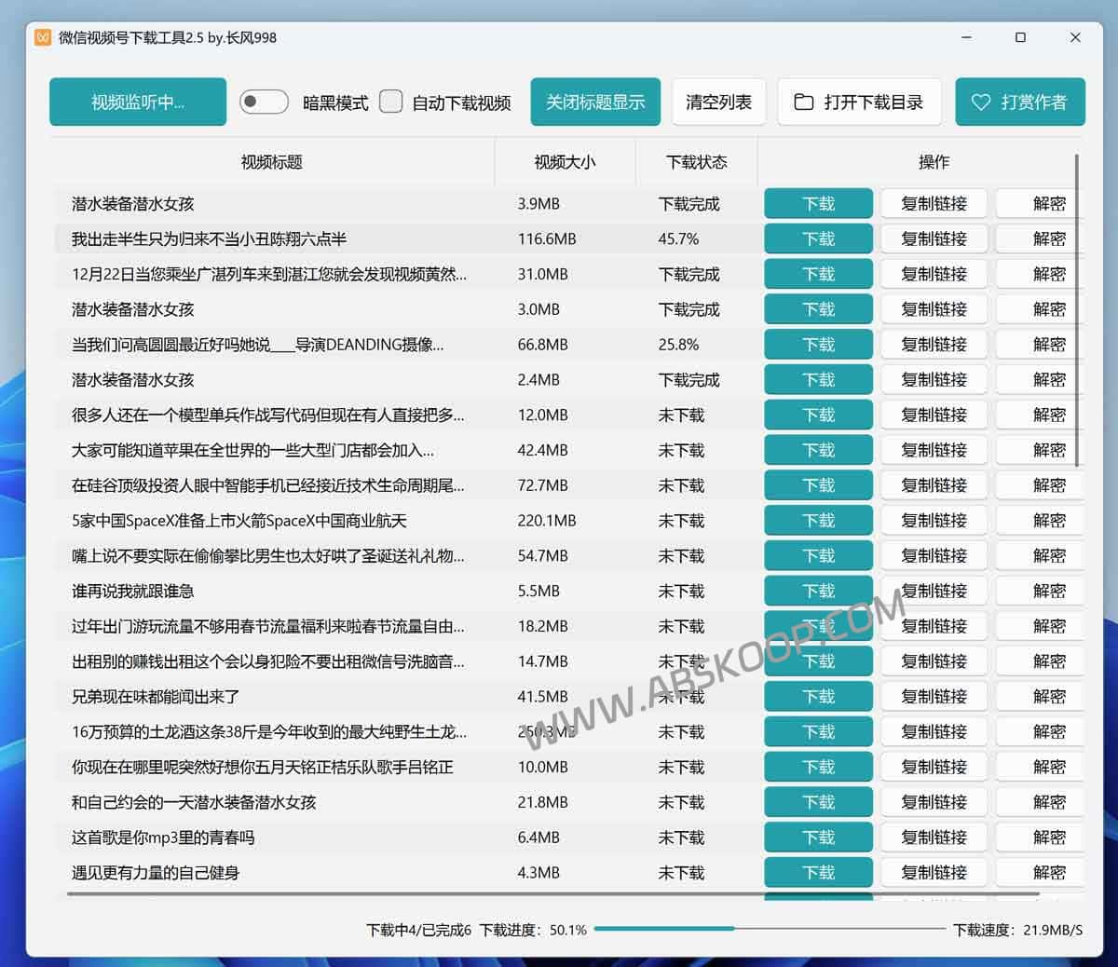Screen dimensions: 1118x967
Task: Open the download directory
Action: [859, 102]
